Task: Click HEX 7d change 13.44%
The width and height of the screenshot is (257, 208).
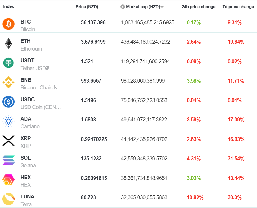Action: point(236,178)
